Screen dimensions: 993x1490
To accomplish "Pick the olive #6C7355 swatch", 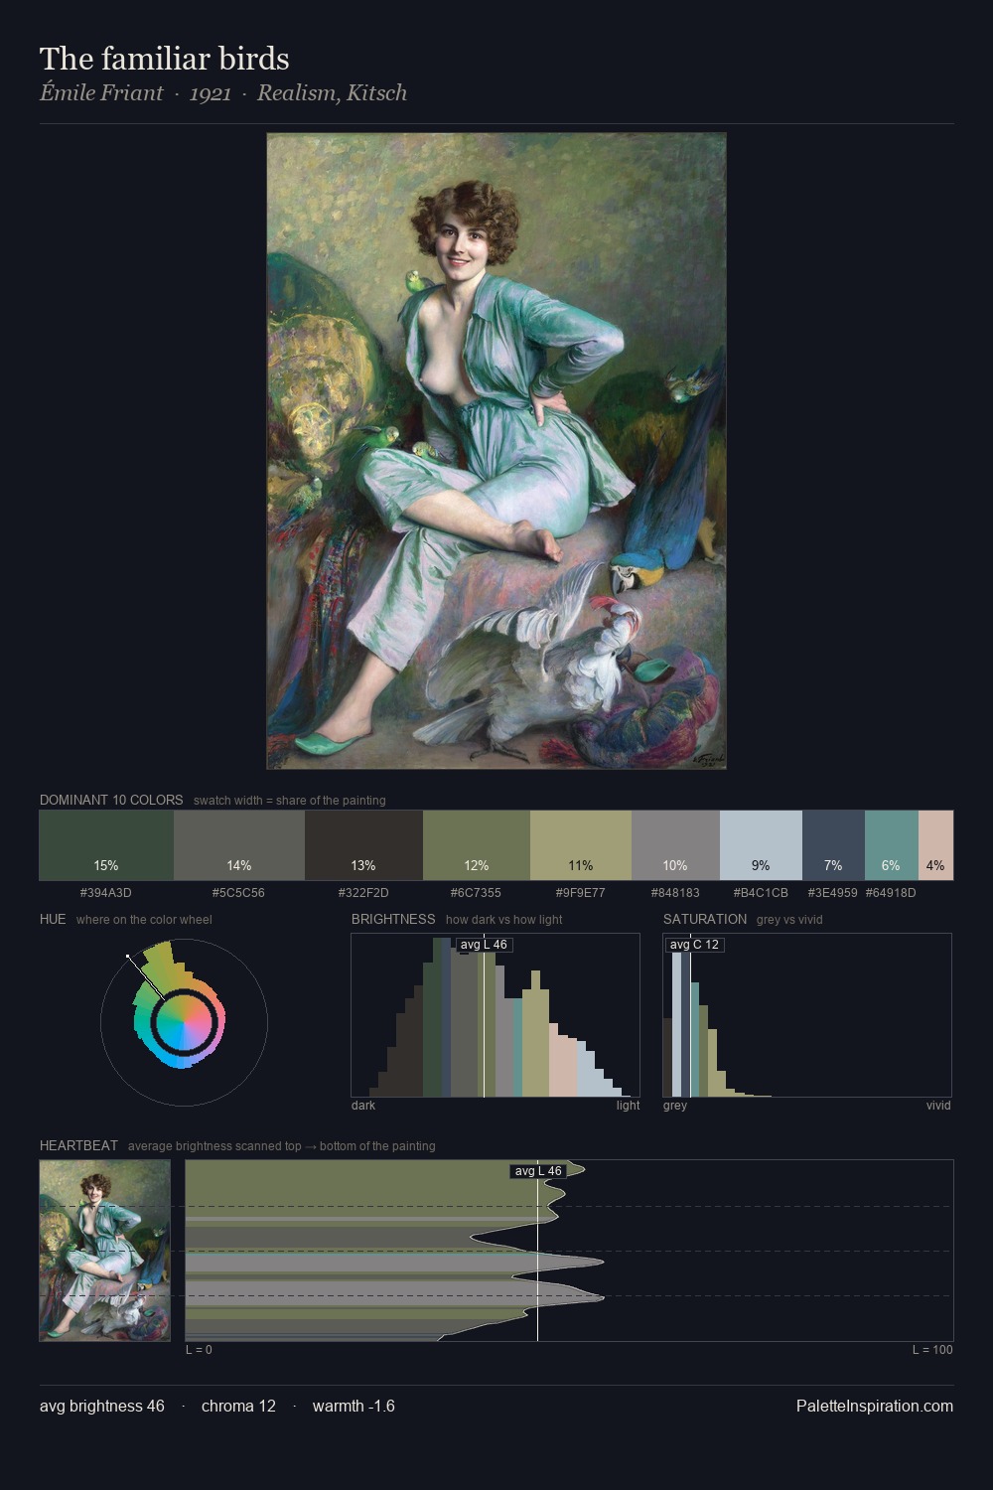I will click(x=477, y=845).
